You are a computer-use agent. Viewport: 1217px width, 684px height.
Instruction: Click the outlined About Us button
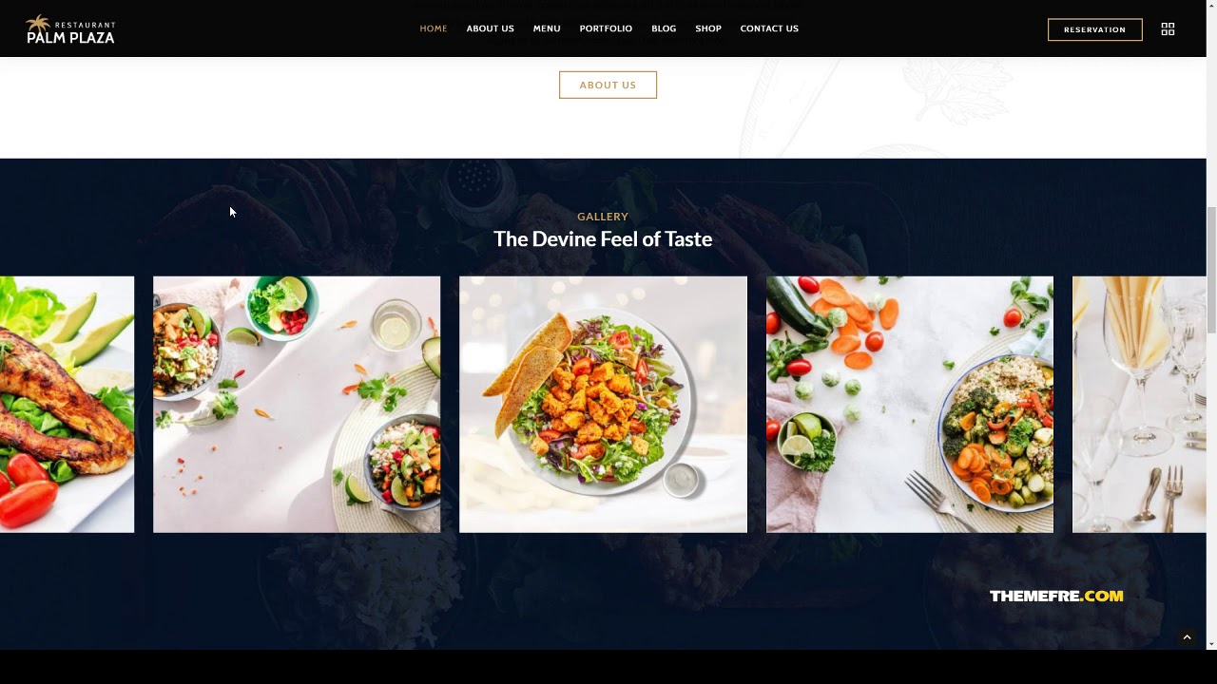point(608,85)
